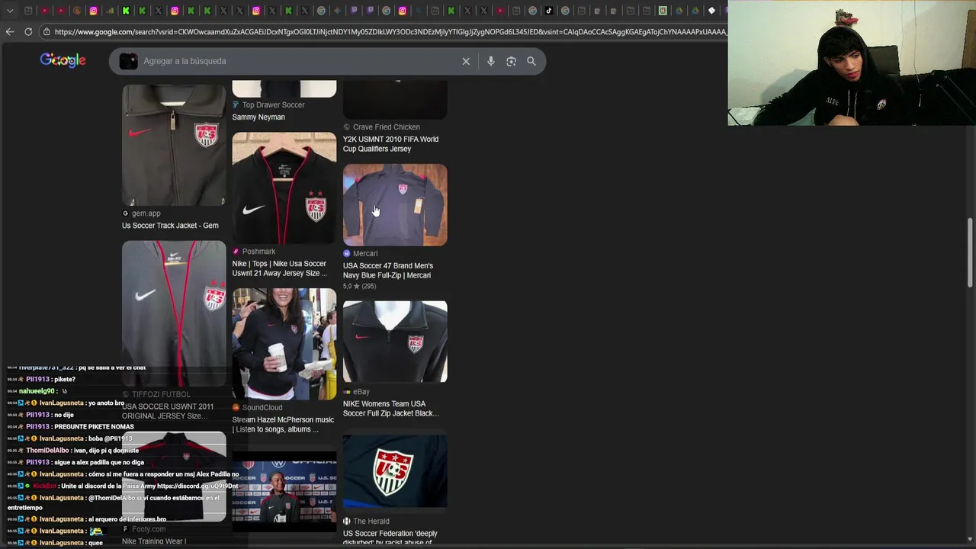The image size is (976, 549).
Task: Click chat message 'al arquero de inferiores bro'
Action: coord(127,519)
